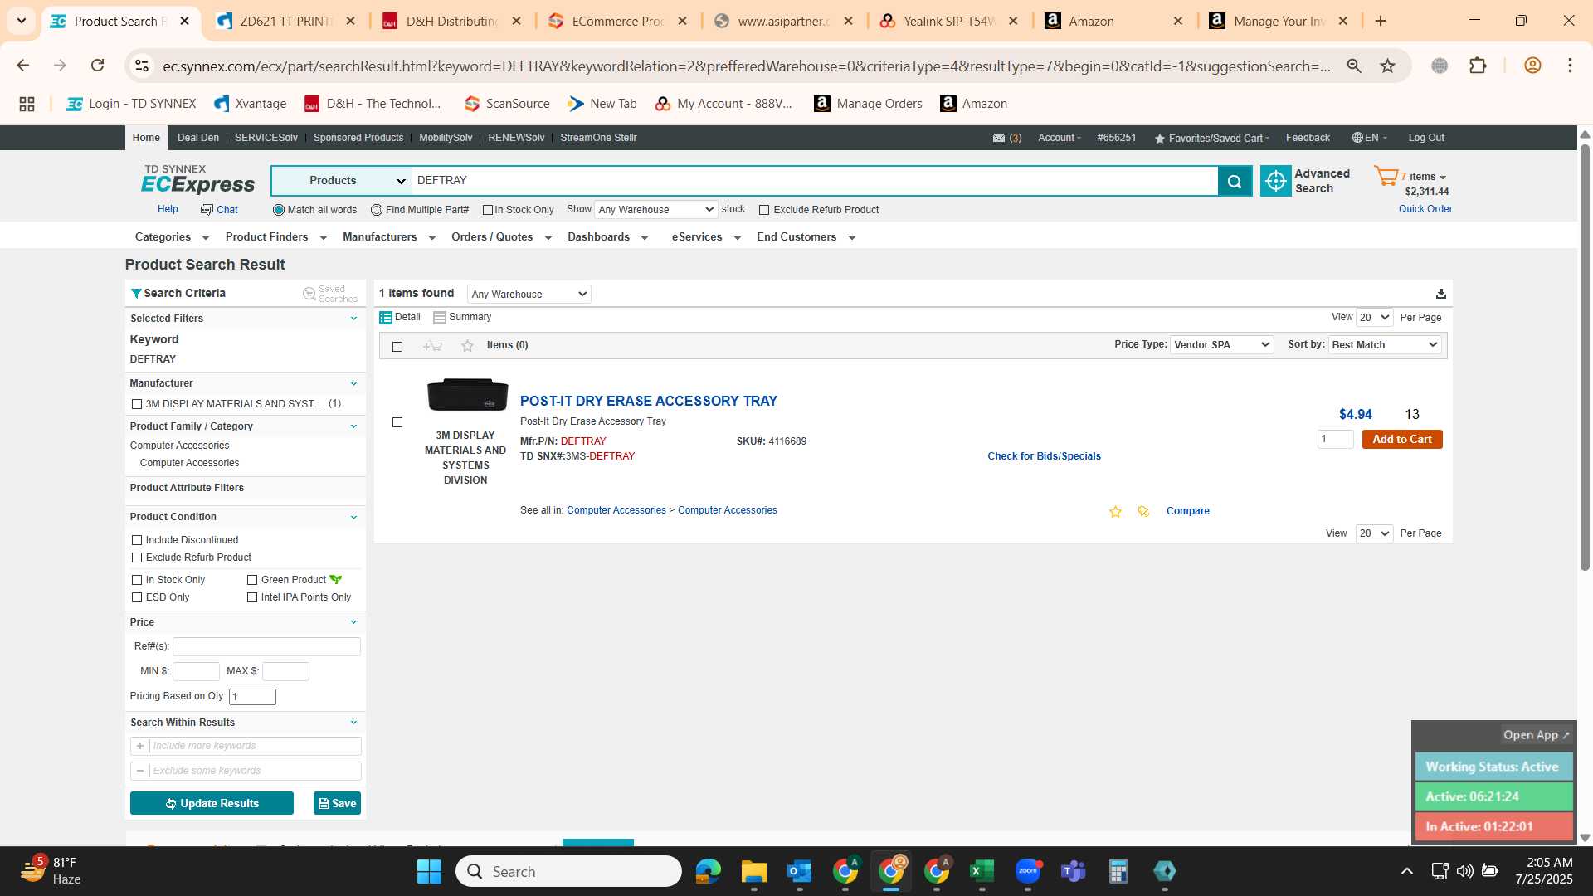Open warehouse dropdown next to items found

(x=529, y=295)
